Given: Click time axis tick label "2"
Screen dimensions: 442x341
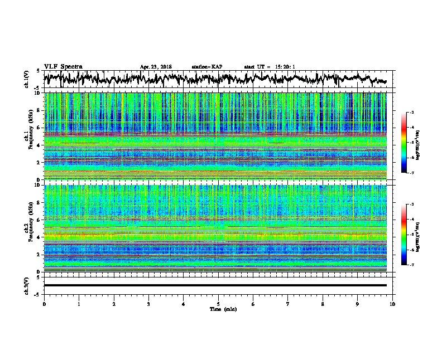Looking at the screenshot, I should [114, 304].
